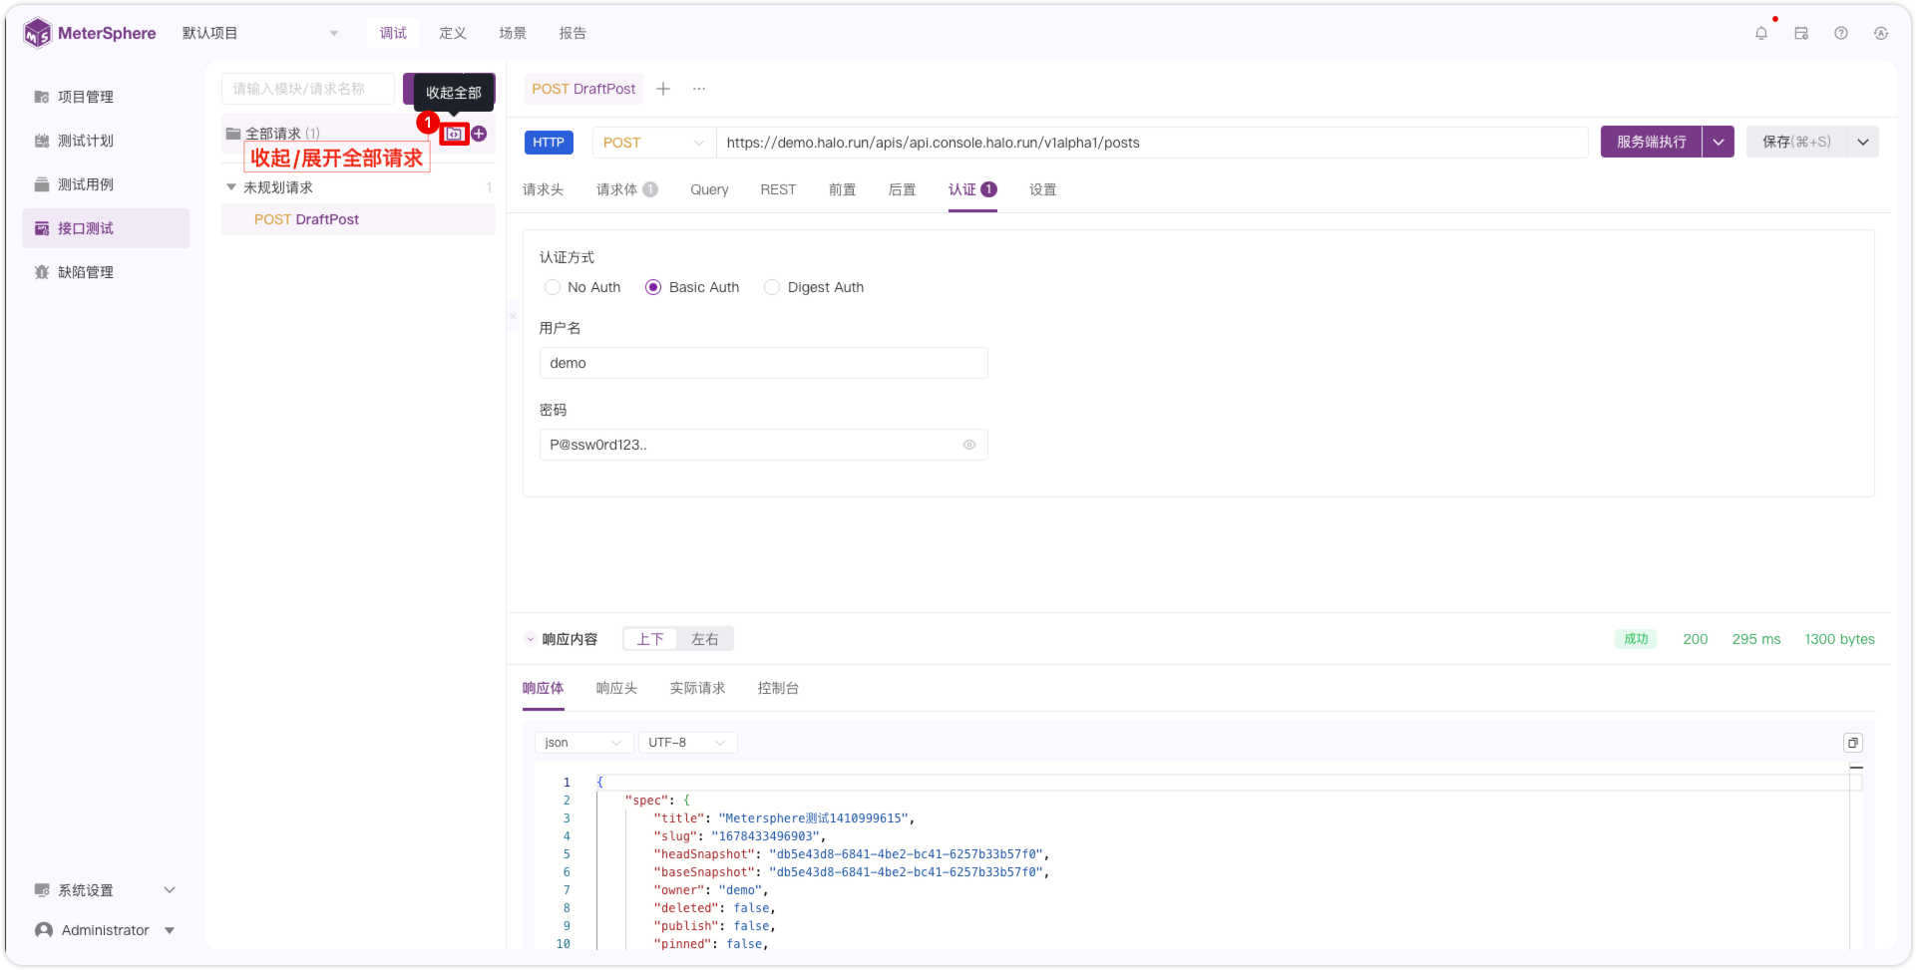Screen dimensions: 1916x970
Task: Open 项目管理 in the sidebar
Action: point(106,97)
